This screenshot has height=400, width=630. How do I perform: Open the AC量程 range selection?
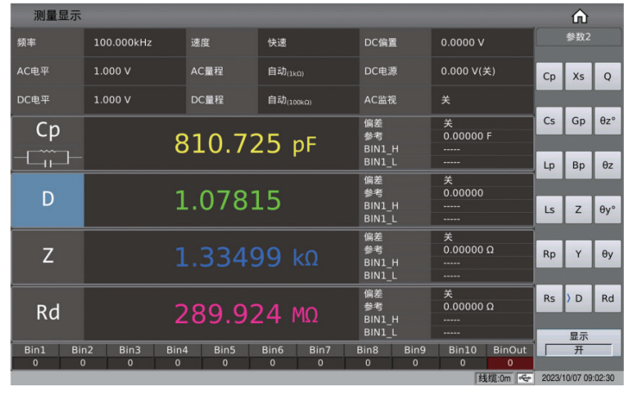coord(306,71)
